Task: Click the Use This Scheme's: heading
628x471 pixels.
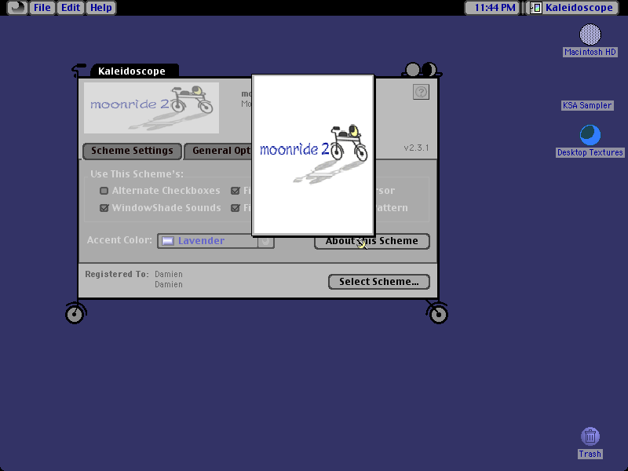Action: tap(137, 173)
